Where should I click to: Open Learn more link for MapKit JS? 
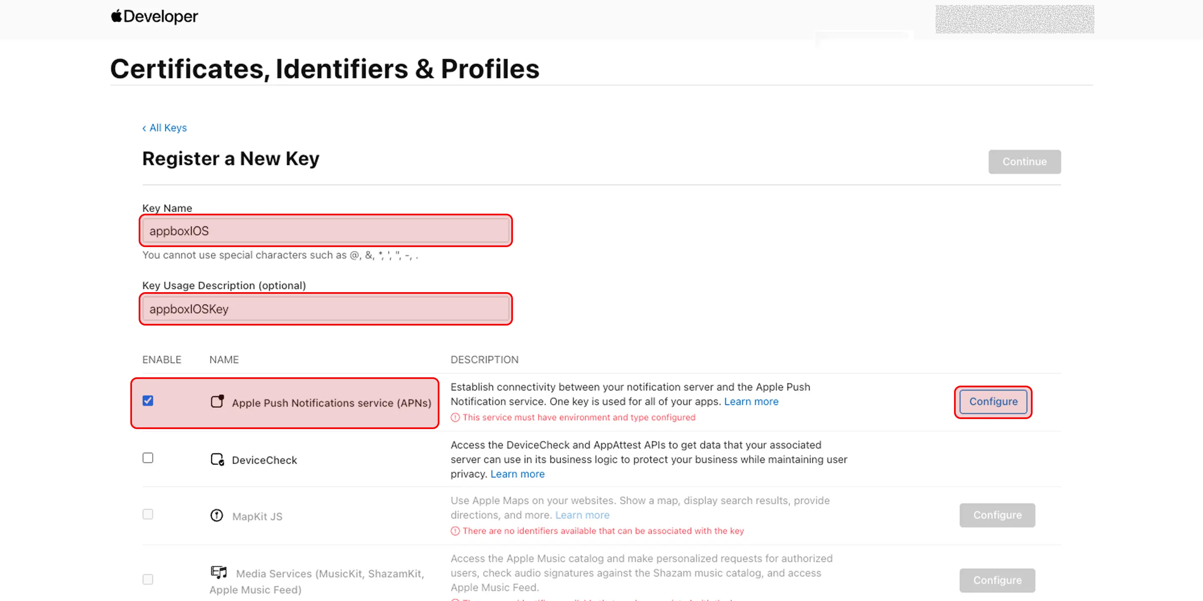[x=582, y=515]
